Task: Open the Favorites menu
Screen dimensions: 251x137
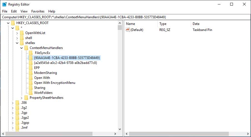Action: point(38,11)
